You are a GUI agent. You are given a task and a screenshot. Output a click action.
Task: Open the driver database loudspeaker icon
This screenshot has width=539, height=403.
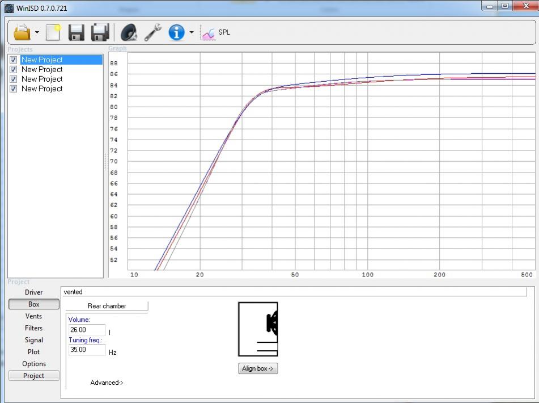pyautogui.click(x=129, y=32)
